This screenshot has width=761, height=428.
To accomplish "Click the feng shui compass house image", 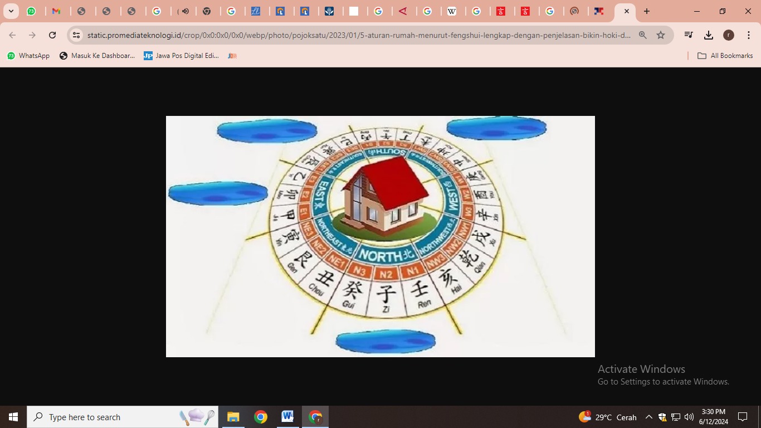I will (x=380, y=236).
